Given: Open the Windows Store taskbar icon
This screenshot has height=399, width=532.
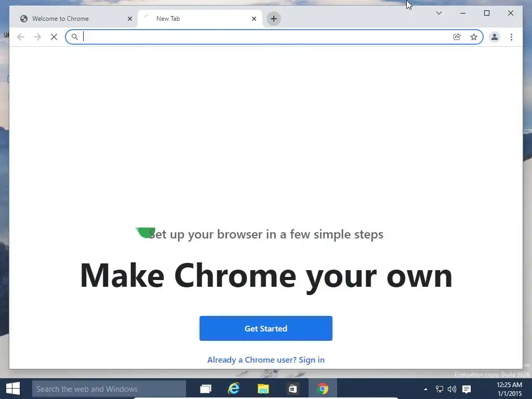Looking at the screenshot, I should [x=292, y=389].
